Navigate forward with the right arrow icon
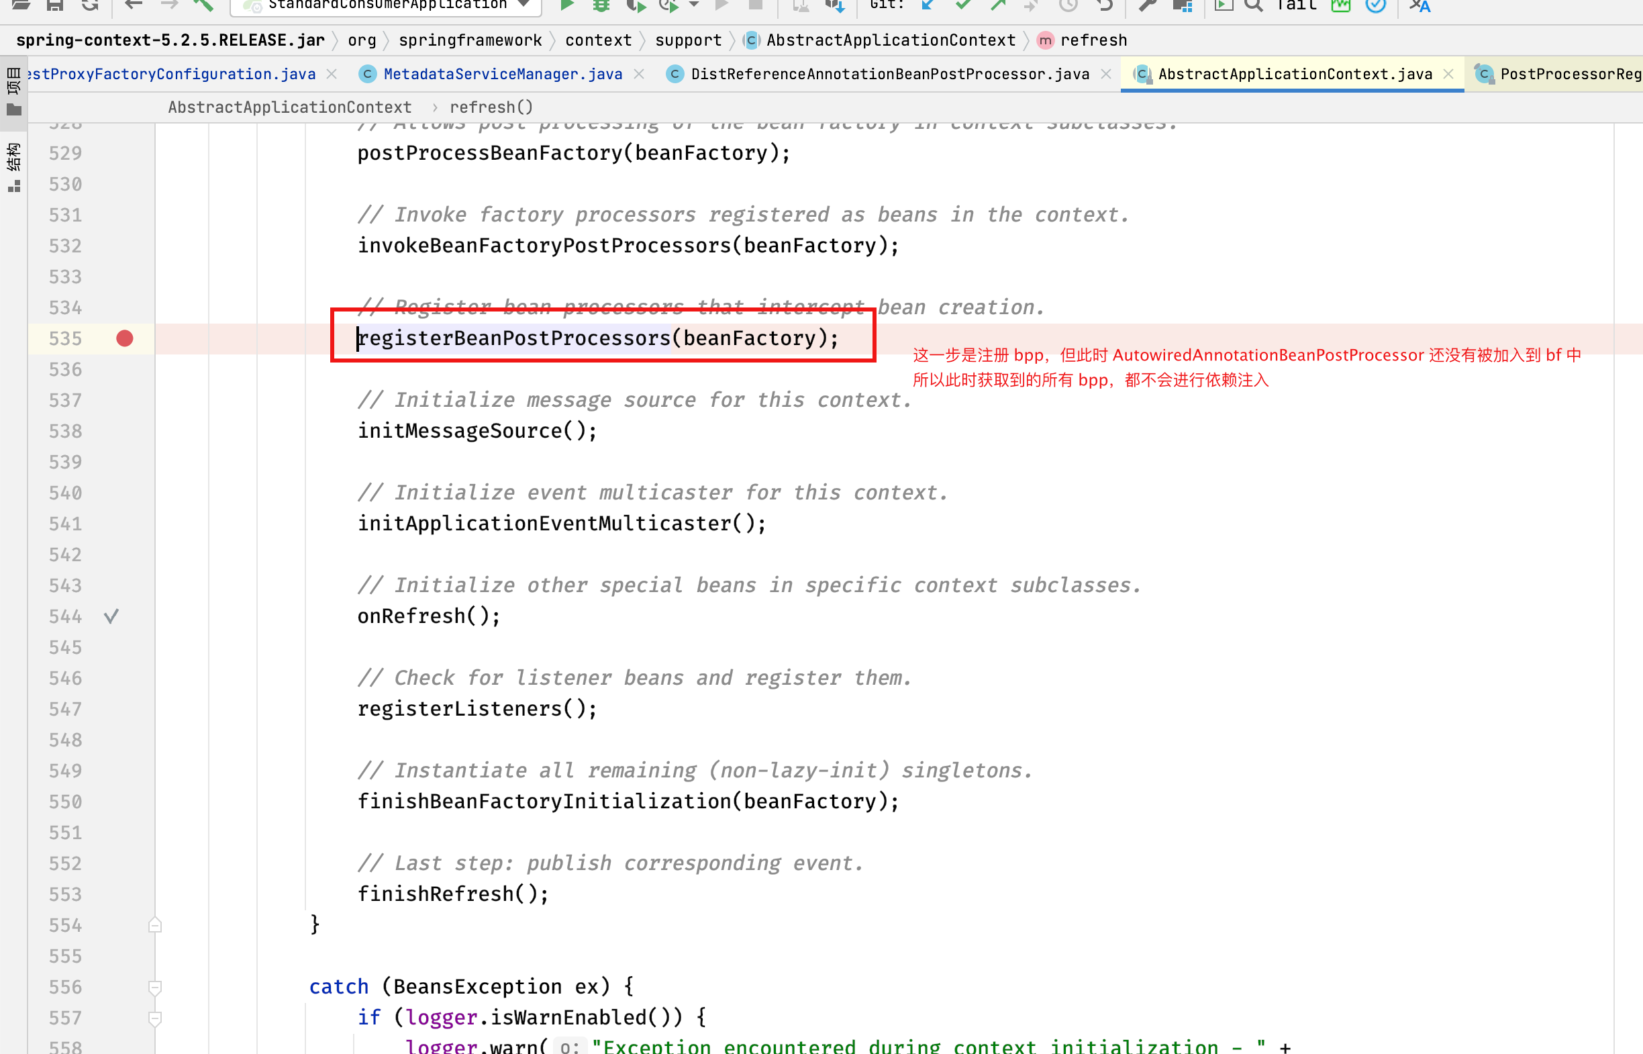The width and height of the screenshot is (1643, 1054). 169,5
